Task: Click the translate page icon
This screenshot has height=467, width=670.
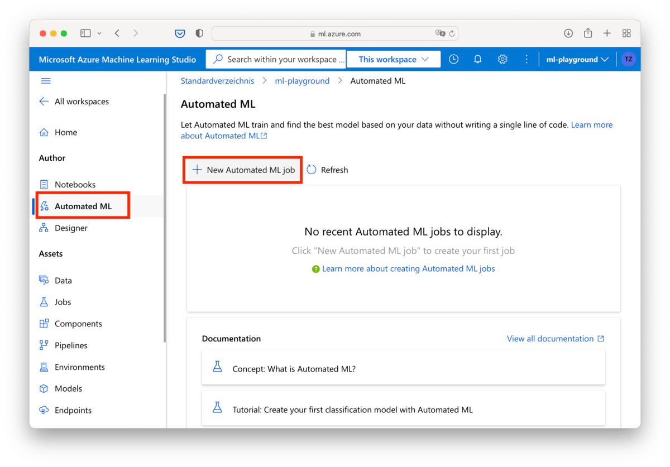Action: 440,33
